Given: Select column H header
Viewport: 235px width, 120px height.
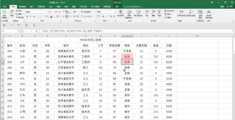Looking at the screenshot, I should point(115,36).
